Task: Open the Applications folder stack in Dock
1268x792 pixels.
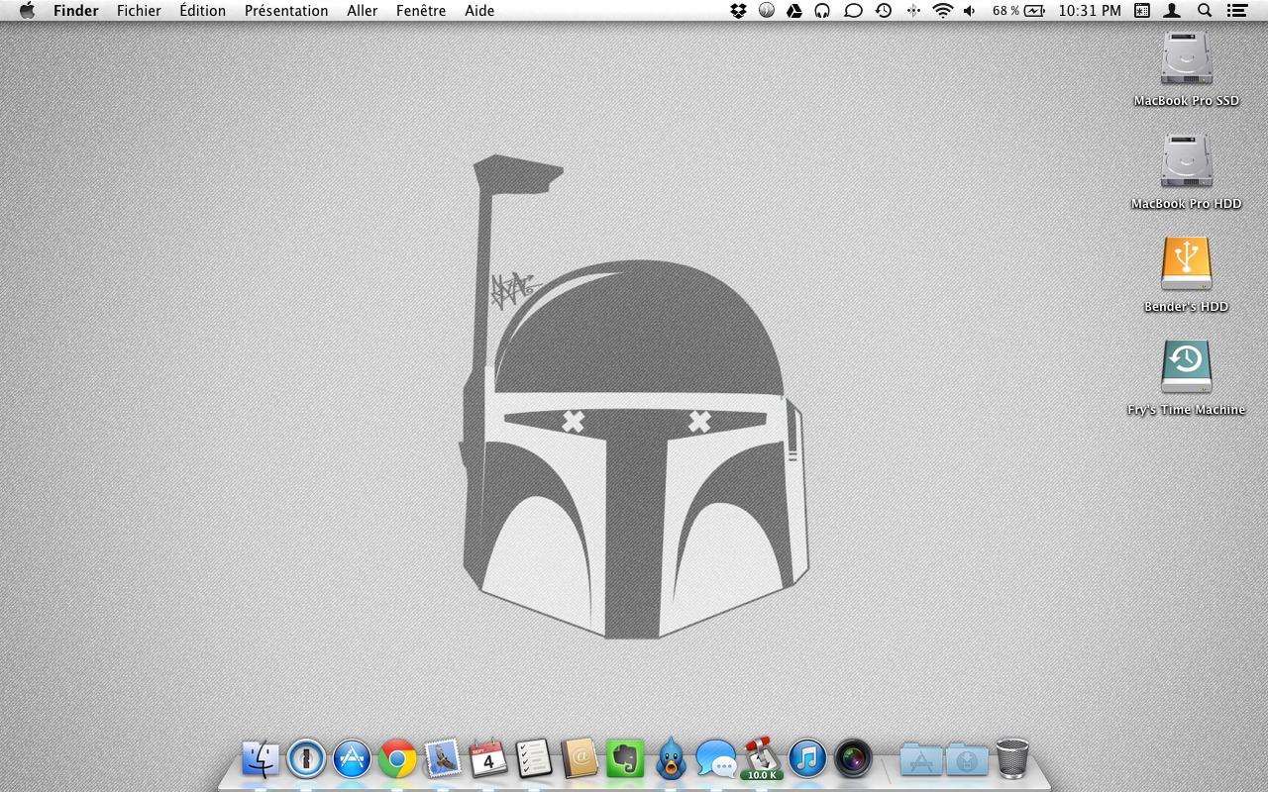Action: point(921,759)
